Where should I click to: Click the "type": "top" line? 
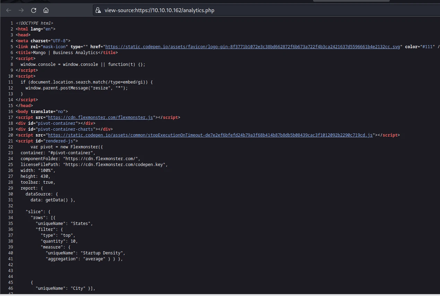click(58, 235)
